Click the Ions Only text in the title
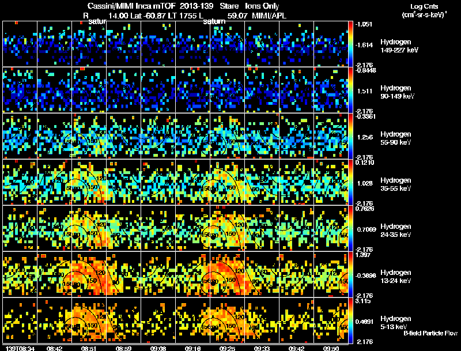The image size is (461, 351). pyautogui.click(x=262, y=6)
